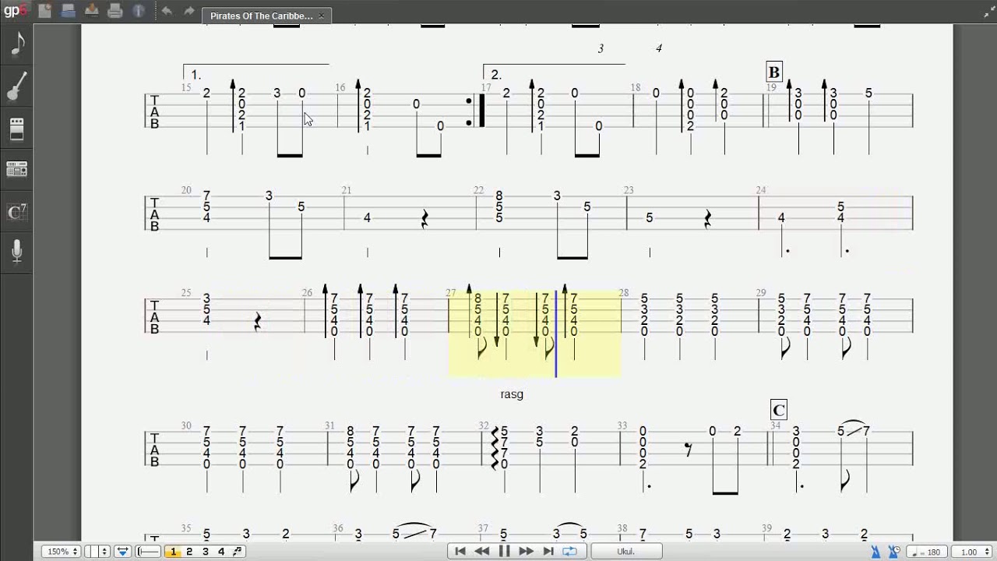
Task: Click the 'rasg' text below bar 27
Action: click(x=512, y=394)
